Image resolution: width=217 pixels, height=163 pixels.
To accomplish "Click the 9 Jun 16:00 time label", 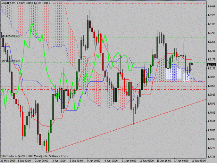I will pyautogui.click(x=111, y=161).
